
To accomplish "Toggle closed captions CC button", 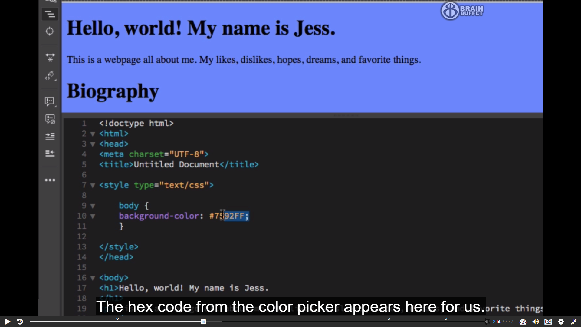I will point(548,322).
